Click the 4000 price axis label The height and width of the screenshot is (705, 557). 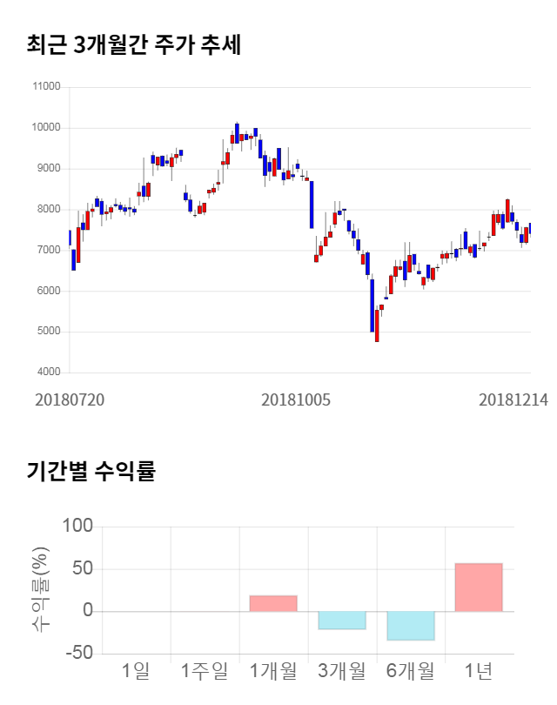(48, 373)
